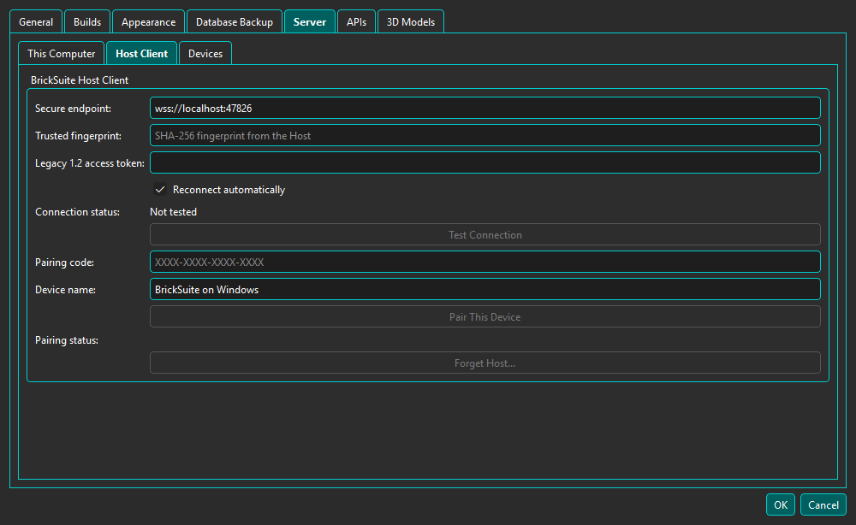Focus the Trusted fingerprint field
The height and width of the screenshot is (525, 856).
click(x=484, y=135)
